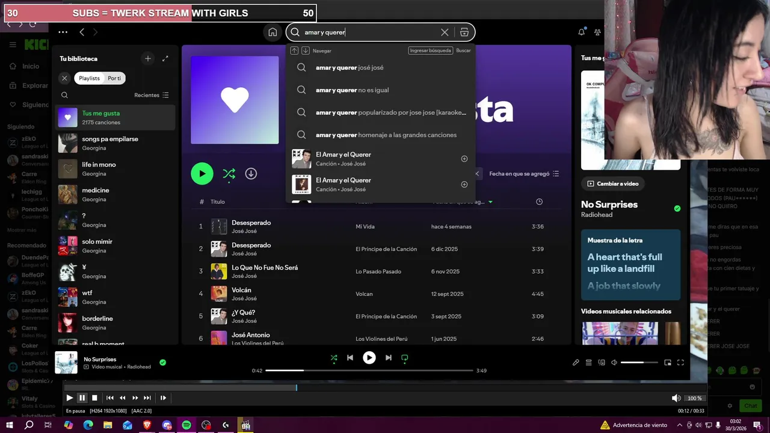The image size is (770, 433).
Task: Clear the search text with the X
Action: [x=445, y=32]
